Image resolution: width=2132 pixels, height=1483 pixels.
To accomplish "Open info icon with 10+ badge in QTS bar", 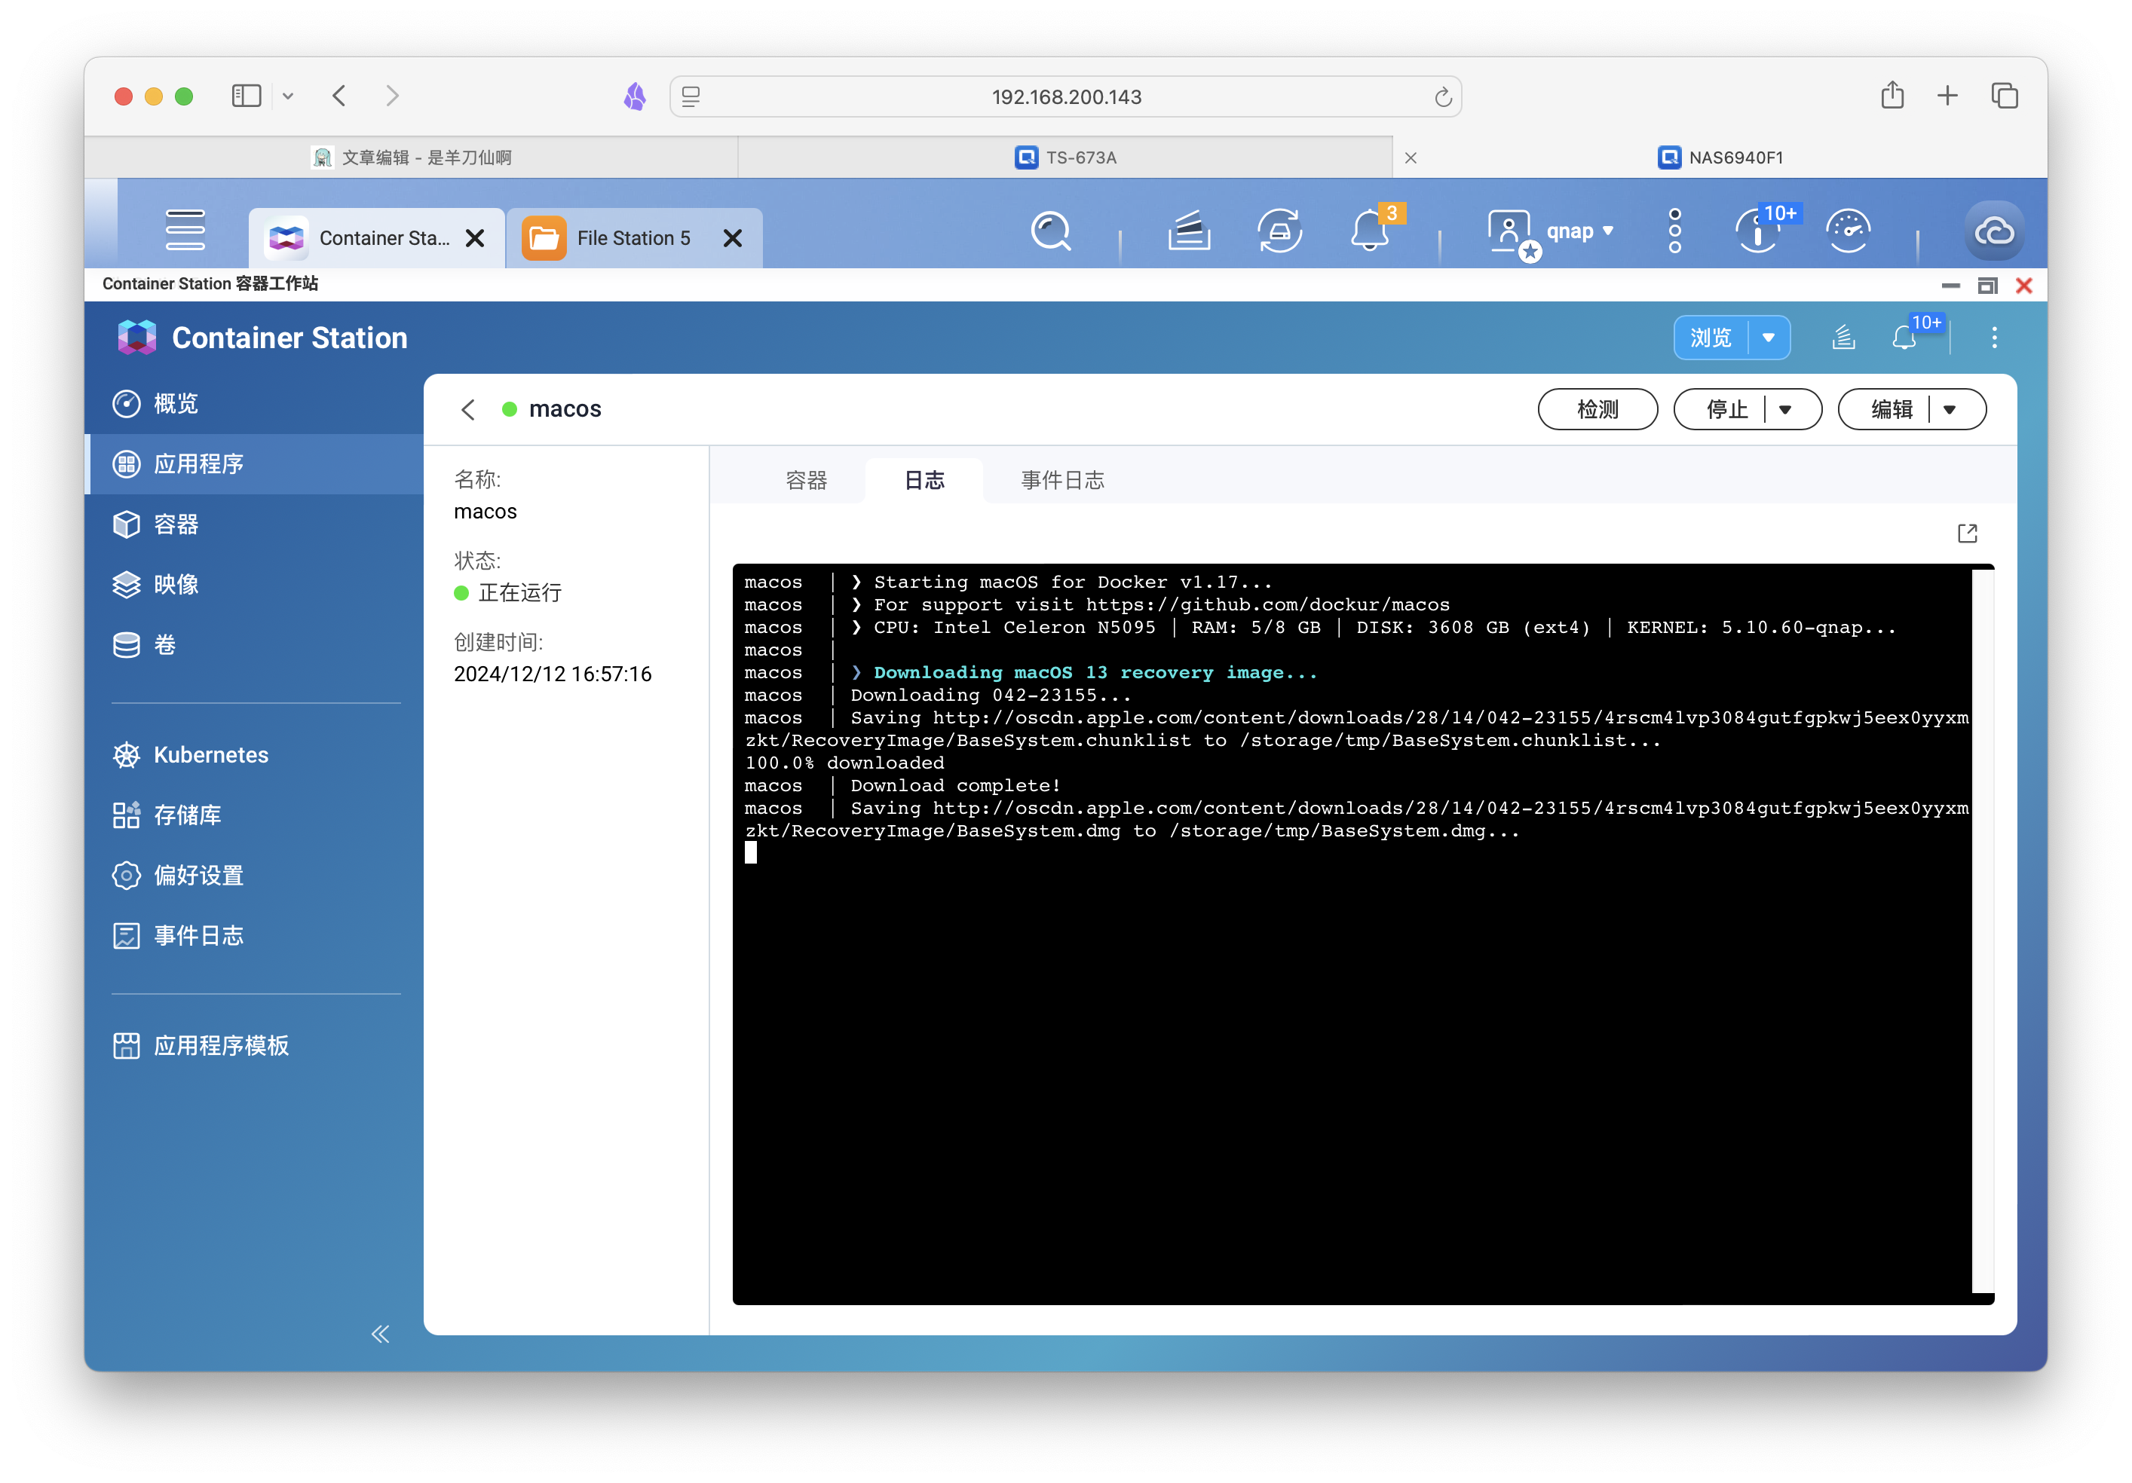I will [x=1759, y=230].
